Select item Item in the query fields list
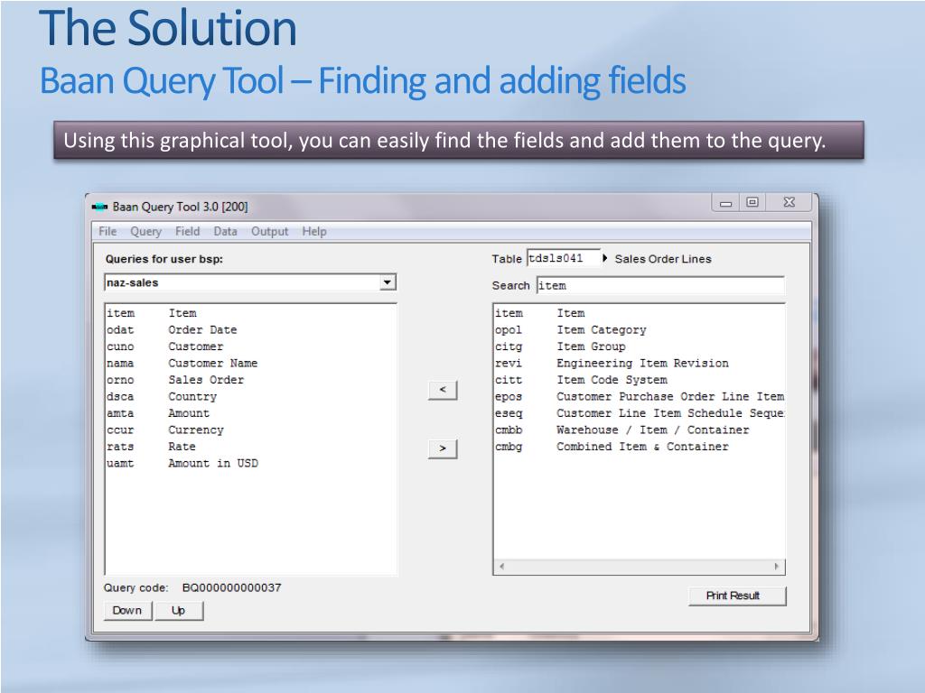 (251, 313)
